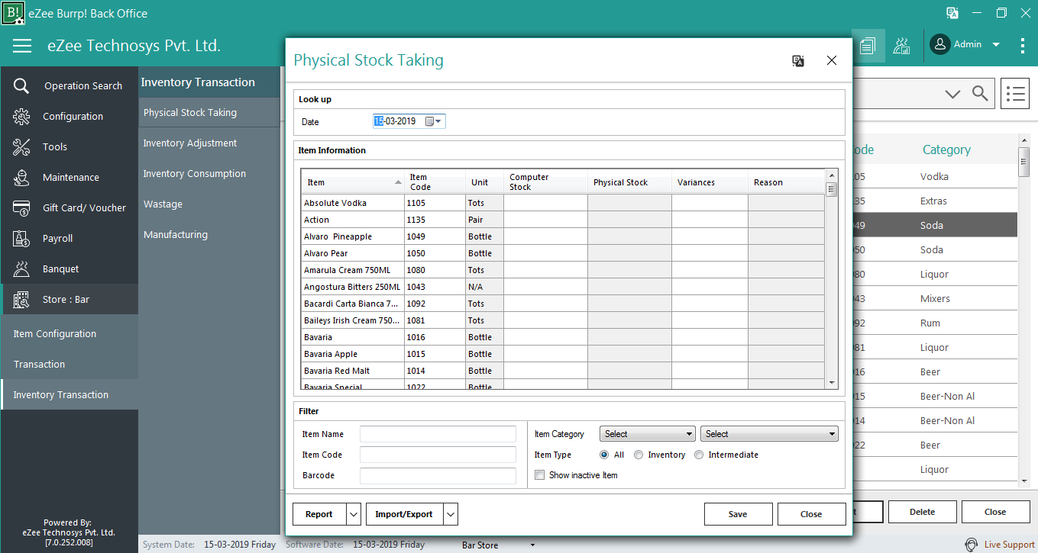
Task: Click the Physical Stock cell for Absolute Vodka
Action: pyautogui.click(x=629, y=203)
